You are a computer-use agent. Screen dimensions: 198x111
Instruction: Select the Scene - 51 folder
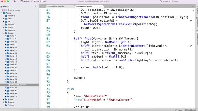click(13, 65)
